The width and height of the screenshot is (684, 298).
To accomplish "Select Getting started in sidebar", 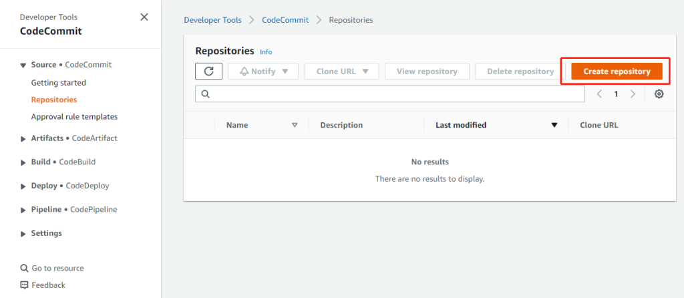I will (x=58, y=83).
